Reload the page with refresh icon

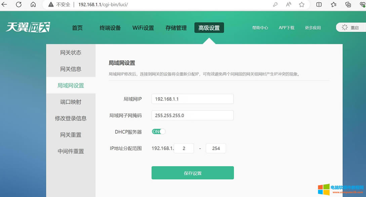19,5
